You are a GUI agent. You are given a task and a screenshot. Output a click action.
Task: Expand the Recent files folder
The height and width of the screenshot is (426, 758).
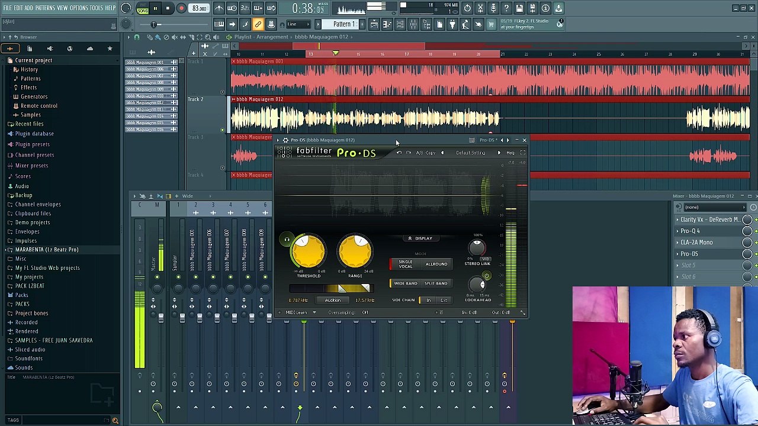pos(29,124)
